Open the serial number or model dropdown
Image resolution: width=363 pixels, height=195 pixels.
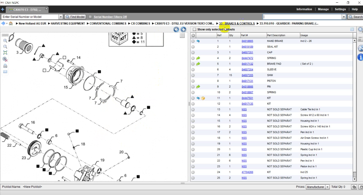coord(61,17)
